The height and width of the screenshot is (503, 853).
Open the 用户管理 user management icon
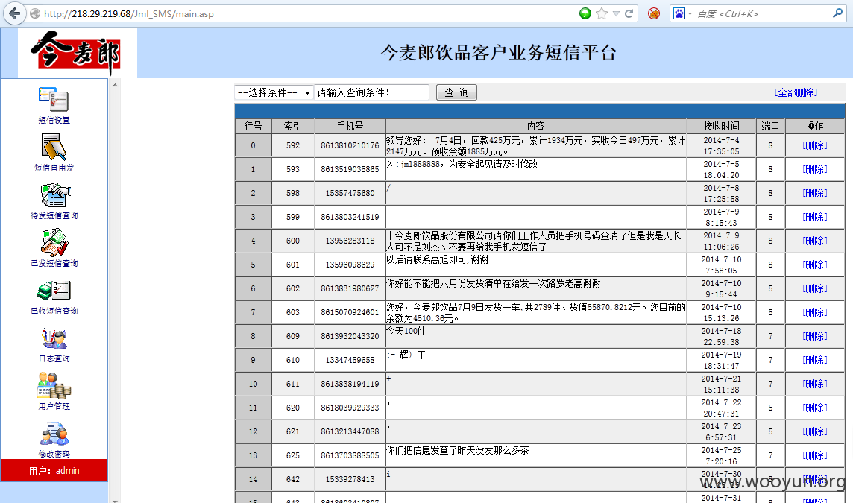point(54,385)
